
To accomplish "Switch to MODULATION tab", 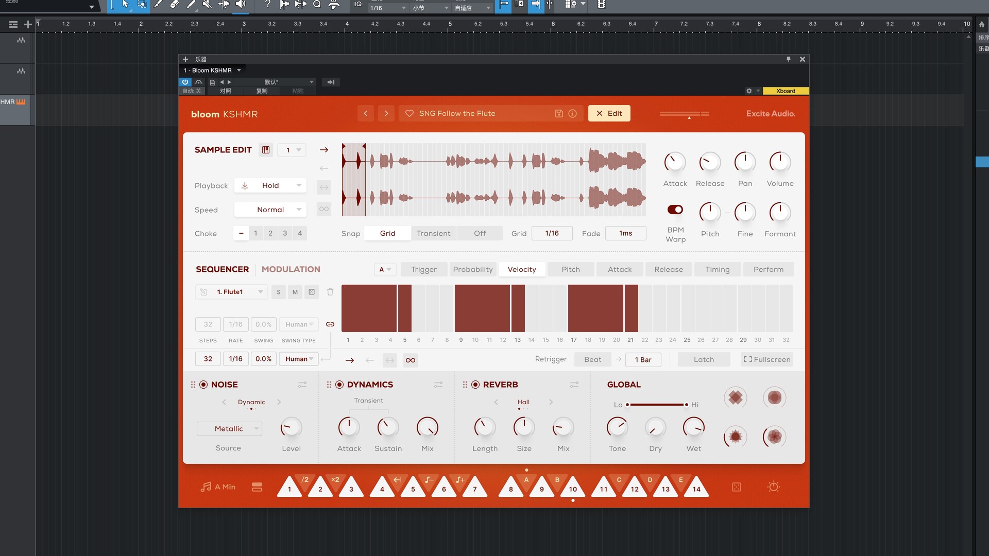I will pyautogui.click(x=291, y=269).
